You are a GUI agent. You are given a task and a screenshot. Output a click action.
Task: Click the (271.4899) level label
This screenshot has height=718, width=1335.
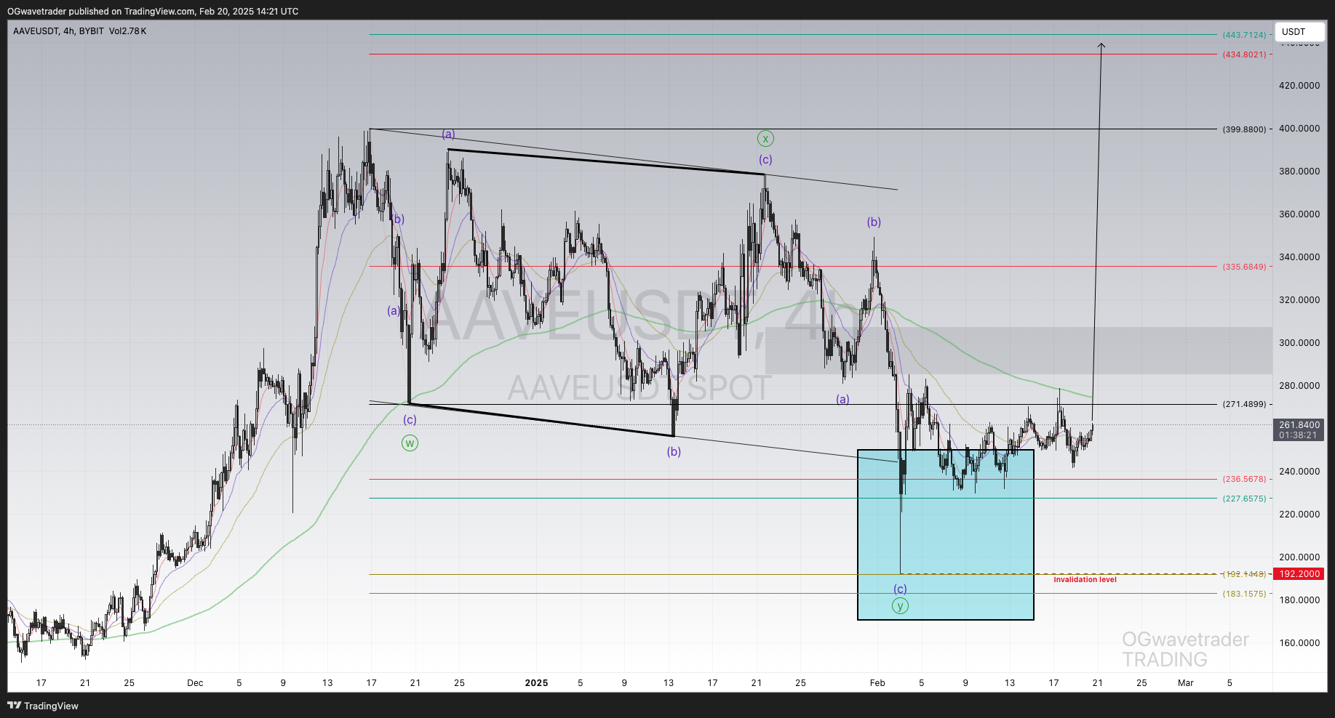(x=1244, y=404)
